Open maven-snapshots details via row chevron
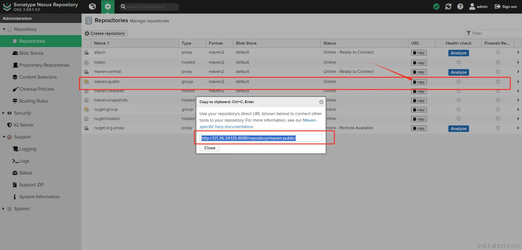Image resolution: width=522 pixels, height=250 pixels. point(518,100)
